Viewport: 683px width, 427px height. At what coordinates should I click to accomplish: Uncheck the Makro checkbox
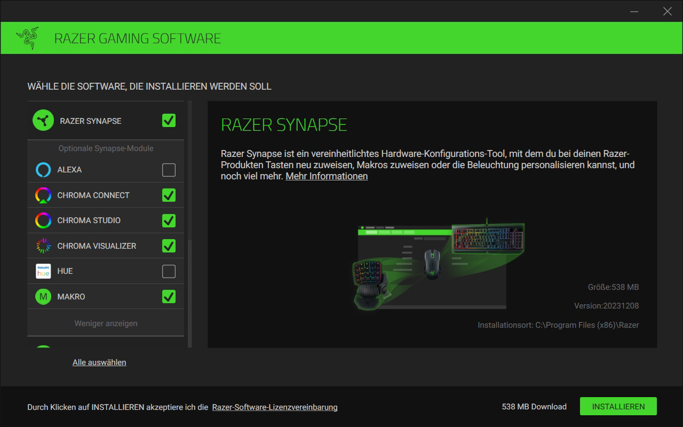click(x=169, y=296)
